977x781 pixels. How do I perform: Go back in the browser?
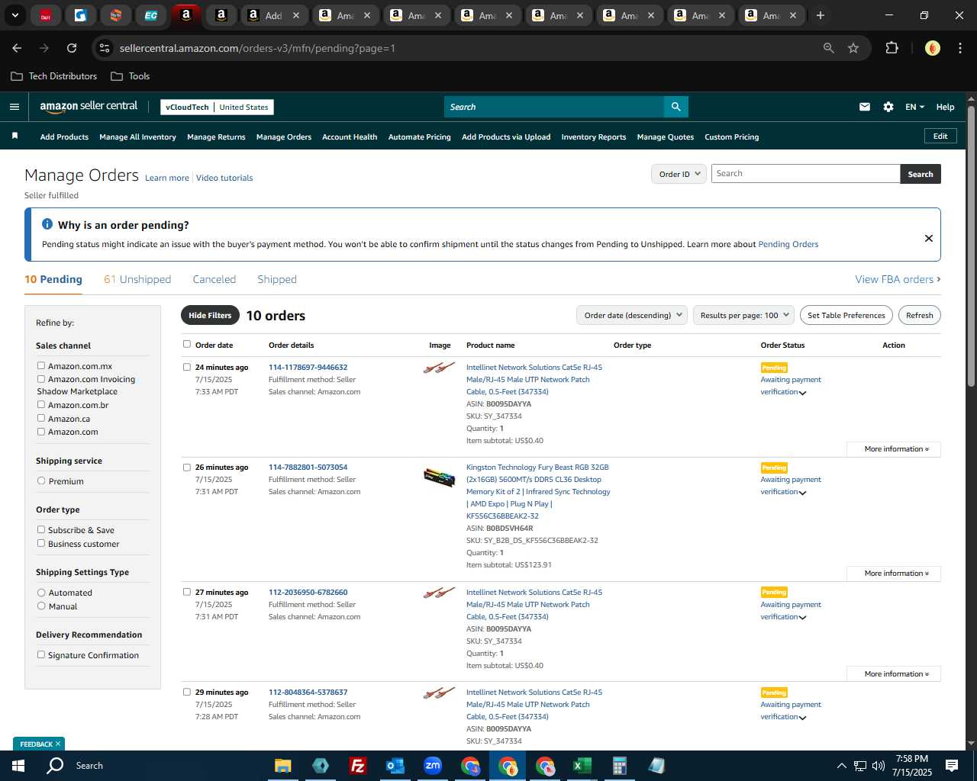pos(17,48)
